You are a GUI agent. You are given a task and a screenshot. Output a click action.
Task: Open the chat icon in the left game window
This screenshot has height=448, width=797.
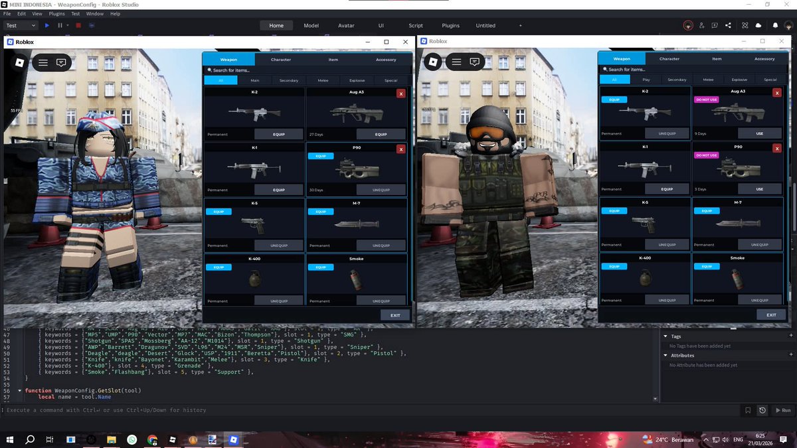pyautogui.click(x=61, y=62)
